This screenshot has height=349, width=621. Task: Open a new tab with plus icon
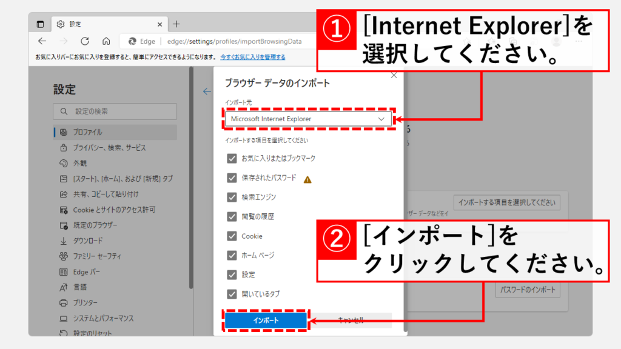pyautogui.click(x=176, y=24)
